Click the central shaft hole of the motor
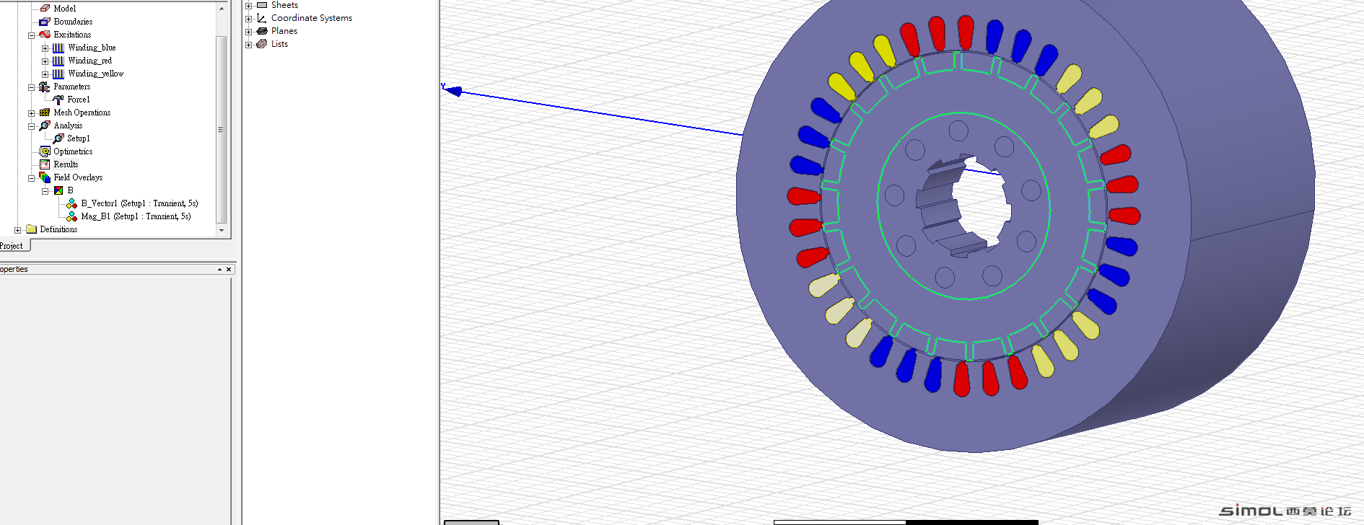Screen dimensions: 1364x525 pyautogui.click(x=978, y=202)
